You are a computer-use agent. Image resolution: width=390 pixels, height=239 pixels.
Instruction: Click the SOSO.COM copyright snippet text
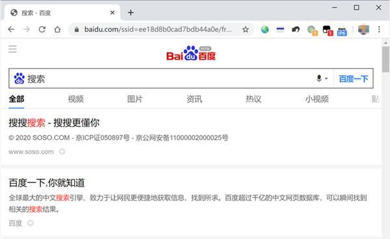pyautogui.click(x=118, y=137)
